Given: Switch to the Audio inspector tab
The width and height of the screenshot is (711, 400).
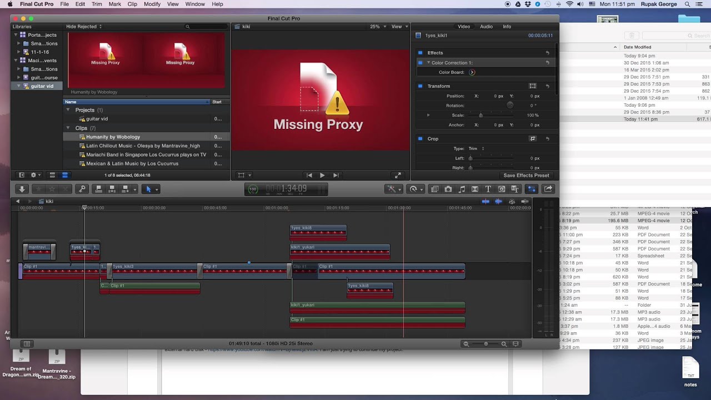Looking at the screenshot, I should click(486, 27).
